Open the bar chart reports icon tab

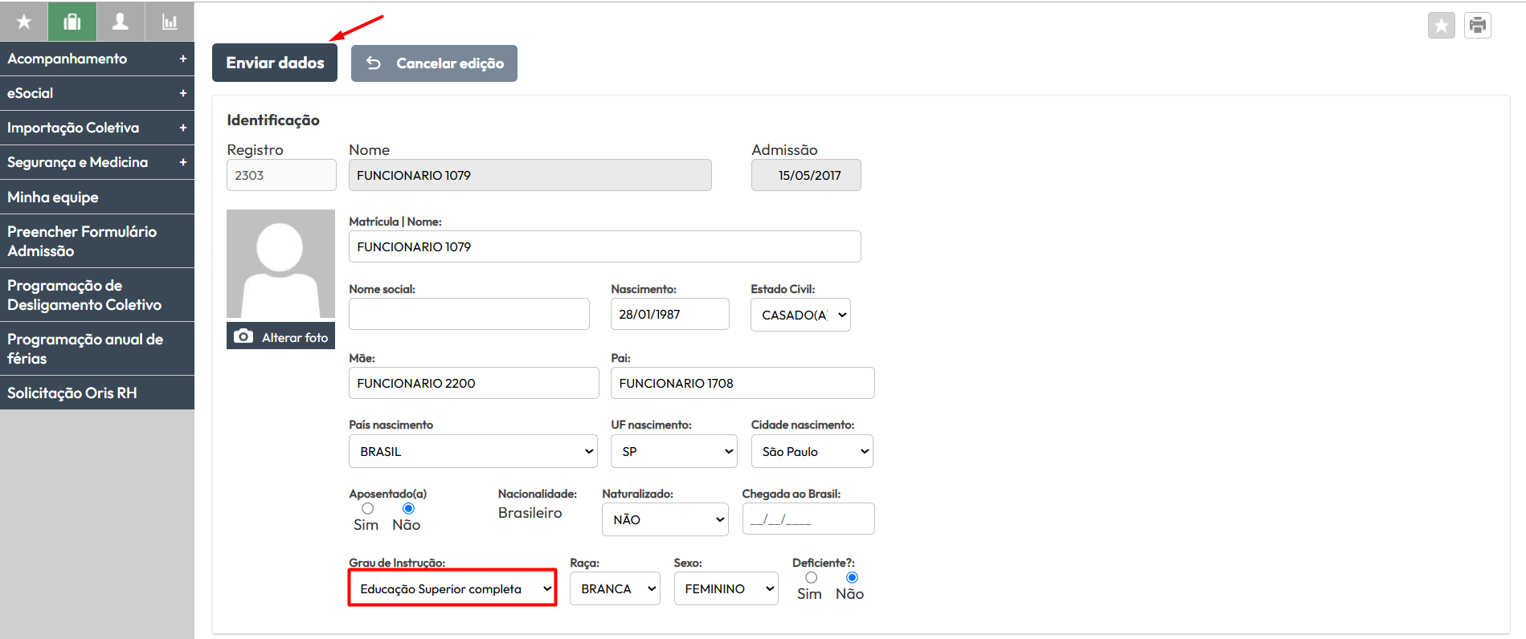170,22
